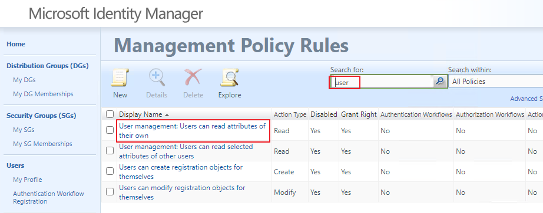Go to Home in the sidebar
The height and width of the screenshot is (213, 543).
click(15, 44)
